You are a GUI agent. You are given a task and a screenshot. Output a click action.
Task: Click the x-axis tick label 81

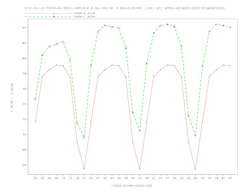pyautogui.click(x=223, y=178)
